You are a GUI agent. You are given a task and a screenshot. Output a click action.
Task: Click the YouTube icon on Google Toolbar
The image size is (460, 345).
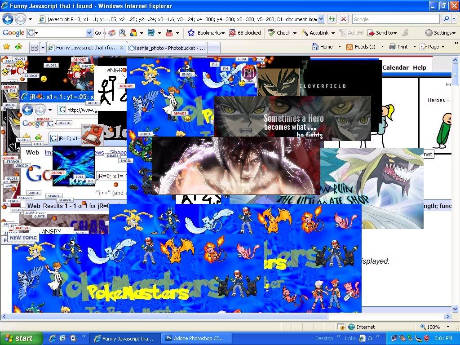pyautogui.click(x=169, y=33)
